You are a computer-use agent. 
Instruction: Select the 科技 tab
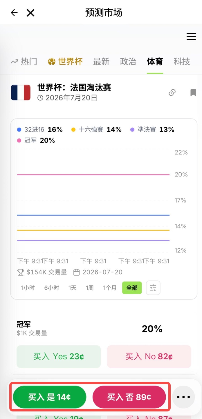[x=182, y=62]
